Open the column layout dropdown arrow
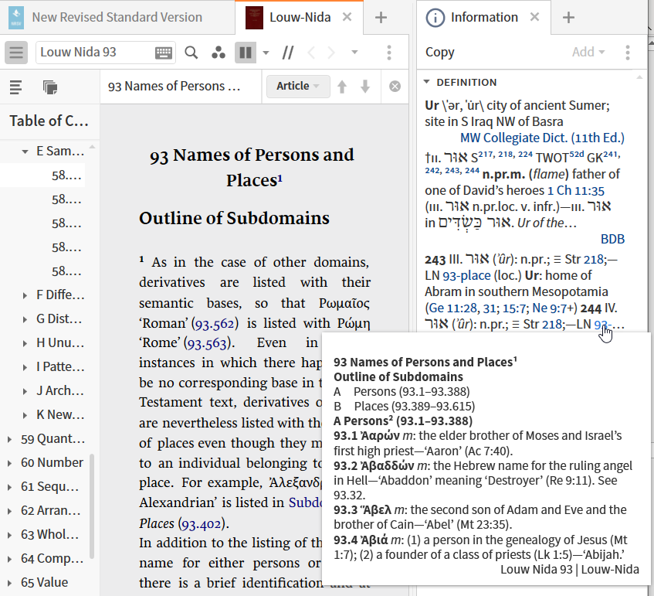Image resolution: width=654 pixels, height=596 pixels. (266, 53)
